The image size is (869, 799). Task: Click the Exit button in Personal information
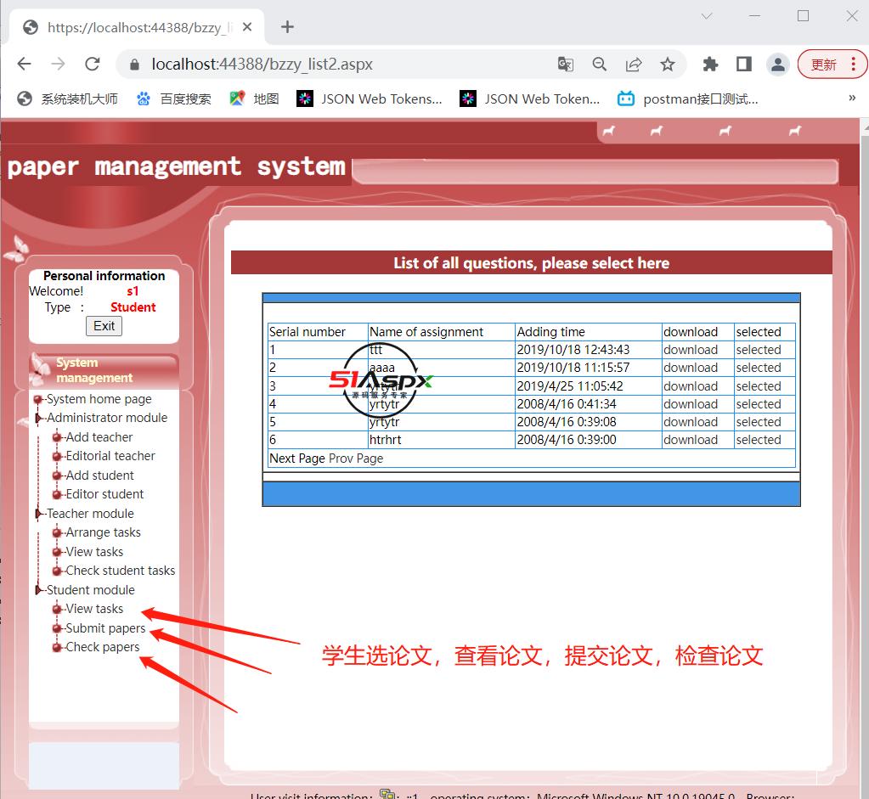[x=102, y=325]
